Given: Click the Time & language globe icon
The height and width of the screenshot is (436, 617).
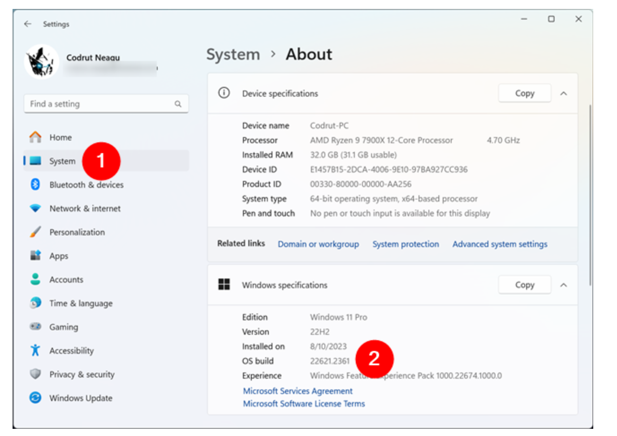Looking at the screenshot, I should (x=35, y=303).
